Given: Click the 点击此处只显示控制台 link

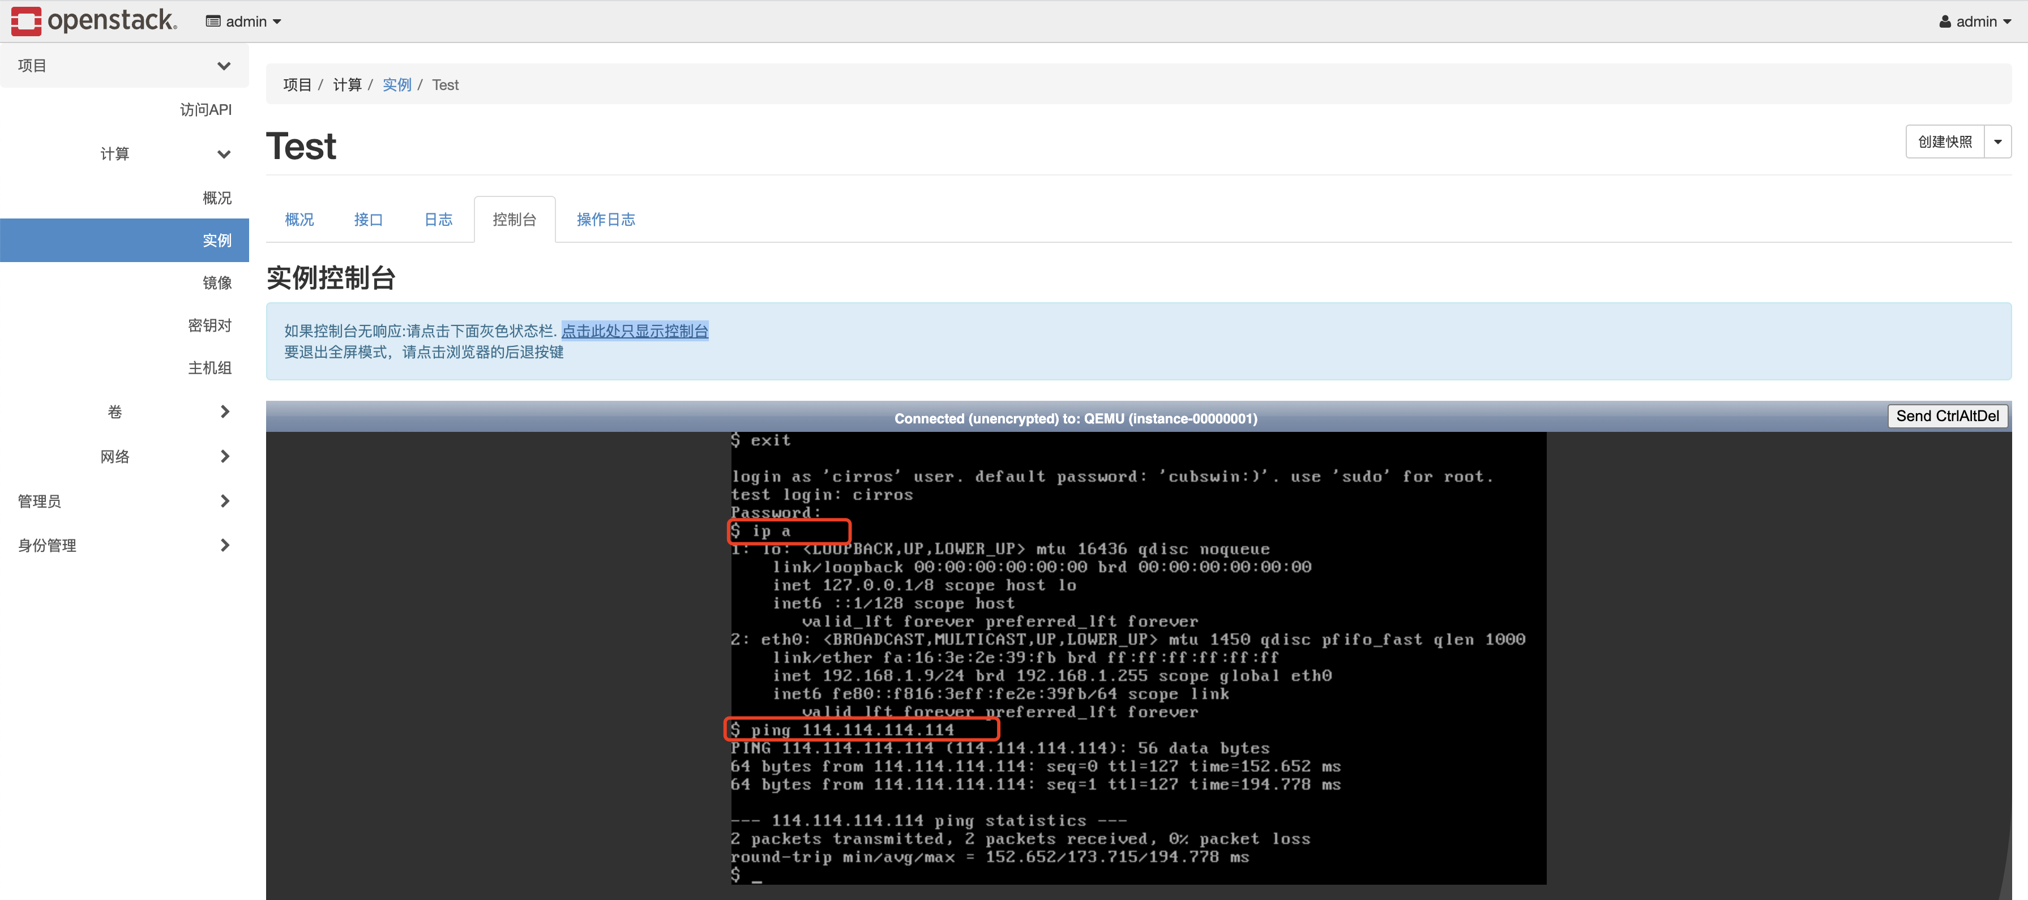Looking at the screenshot, I should [x=635, y=331].
